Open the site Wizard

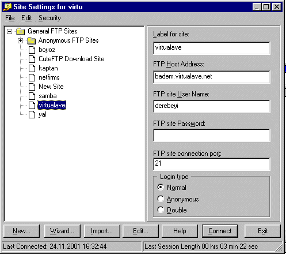click(62, 231)
